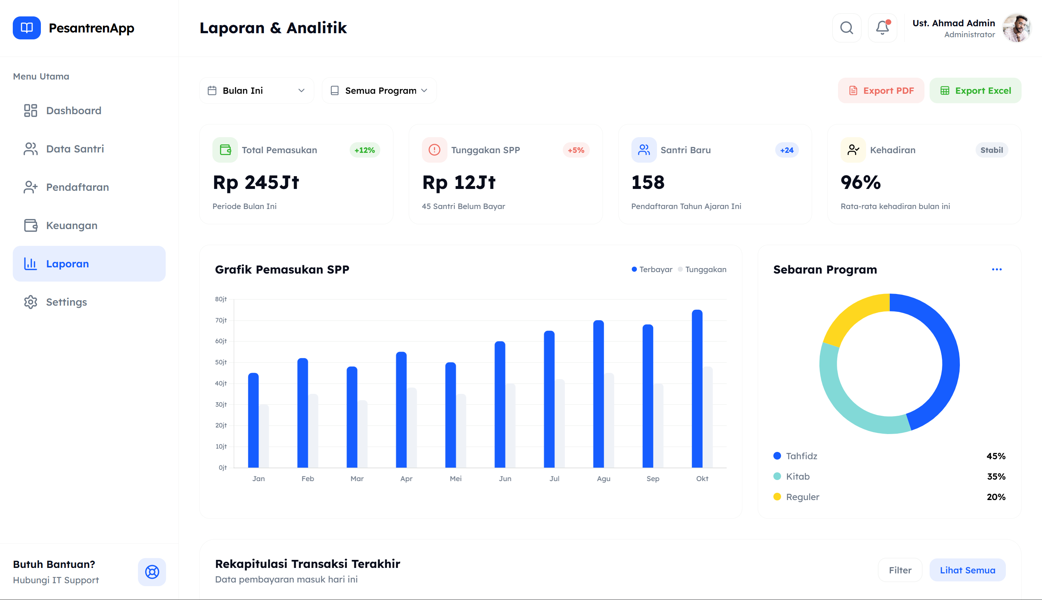
Task: Click the IT Support lifebuoy icon
Action: (x=152, y=572)
